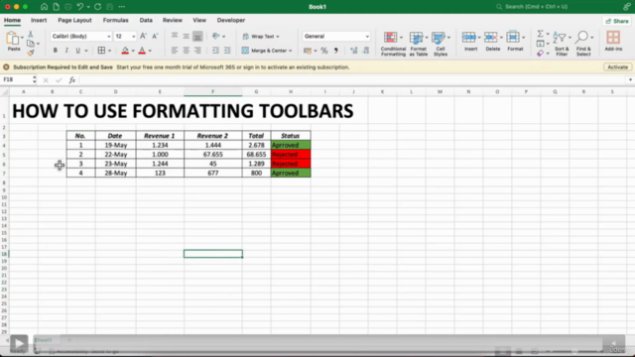Click the Activate button
Viewport: 635px width, 357px height.
pyautogui.click(x=617, y=67)
